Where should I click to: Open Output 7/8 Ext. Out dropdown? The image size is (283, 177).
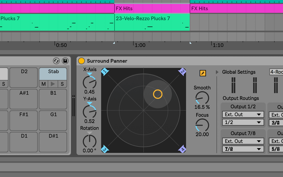pos(243,141)
